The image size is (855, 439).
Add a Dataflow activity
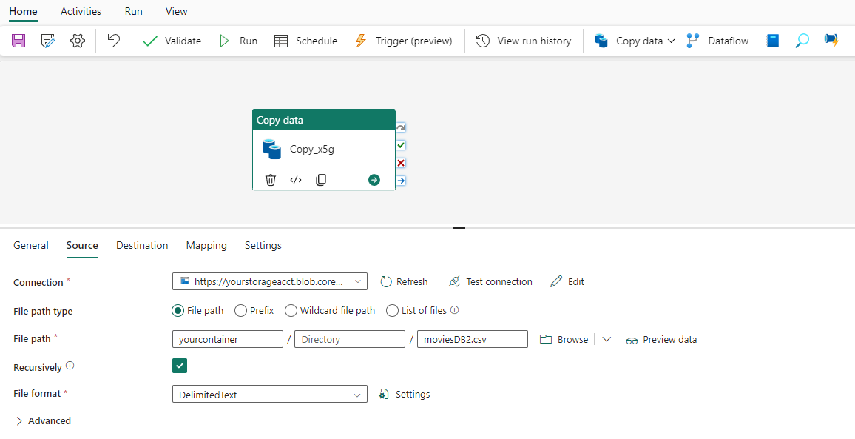tap(717, 41)
